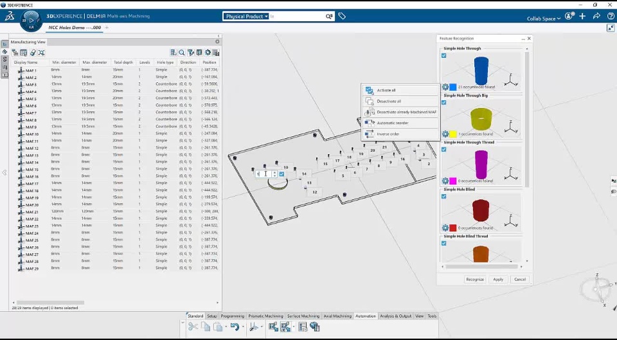Add new tab with plus beside NCC Holes Demo
Viewport: 617px width, 340px height.
(x=107, y=28)
